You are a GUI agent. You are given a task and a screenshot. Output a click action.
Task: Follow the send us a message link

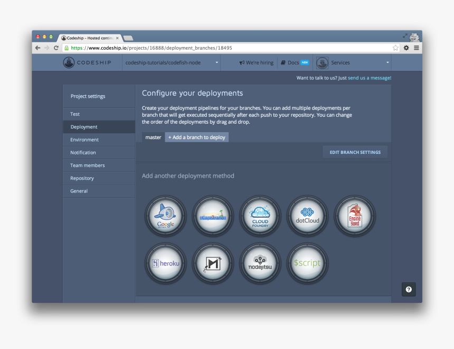coord(370,78)
